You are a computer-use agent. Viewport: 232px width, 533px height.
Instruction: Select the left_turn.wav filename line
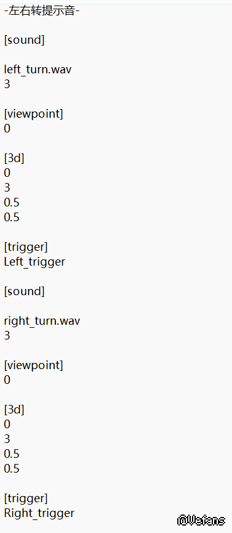(x=38, y=70)
